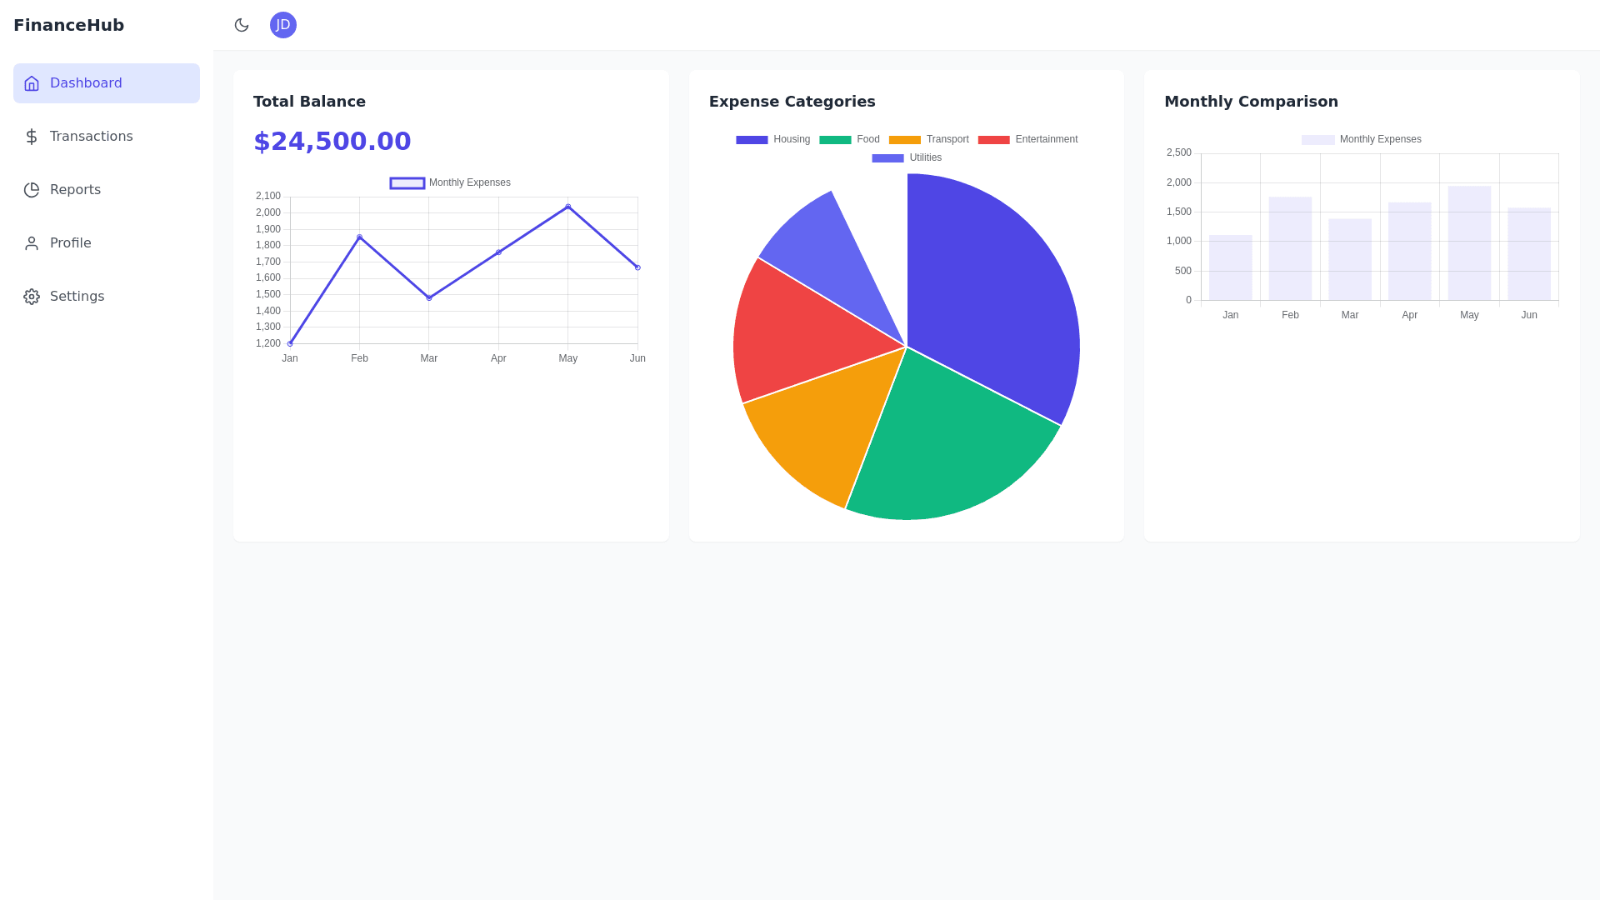The height and width of the screenshot is (900, 1600).
Task: Click the Settings gear icon
Action: pos(32,297)
